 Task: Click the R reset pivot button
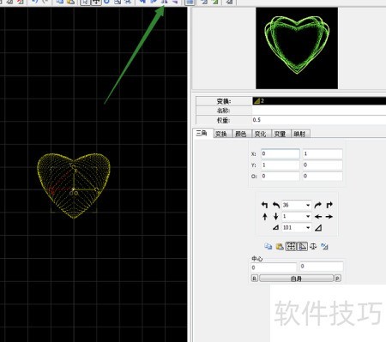pos(254,279)
